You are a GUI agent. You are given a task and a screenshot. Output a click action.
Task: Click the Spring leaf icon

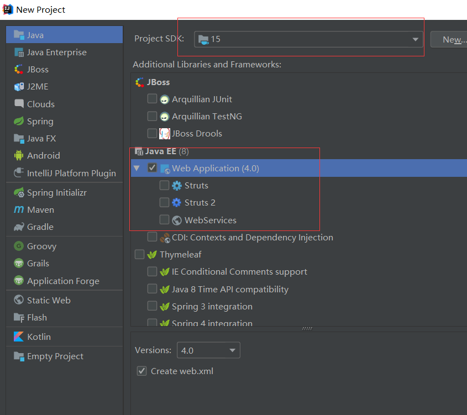point(19,121)
